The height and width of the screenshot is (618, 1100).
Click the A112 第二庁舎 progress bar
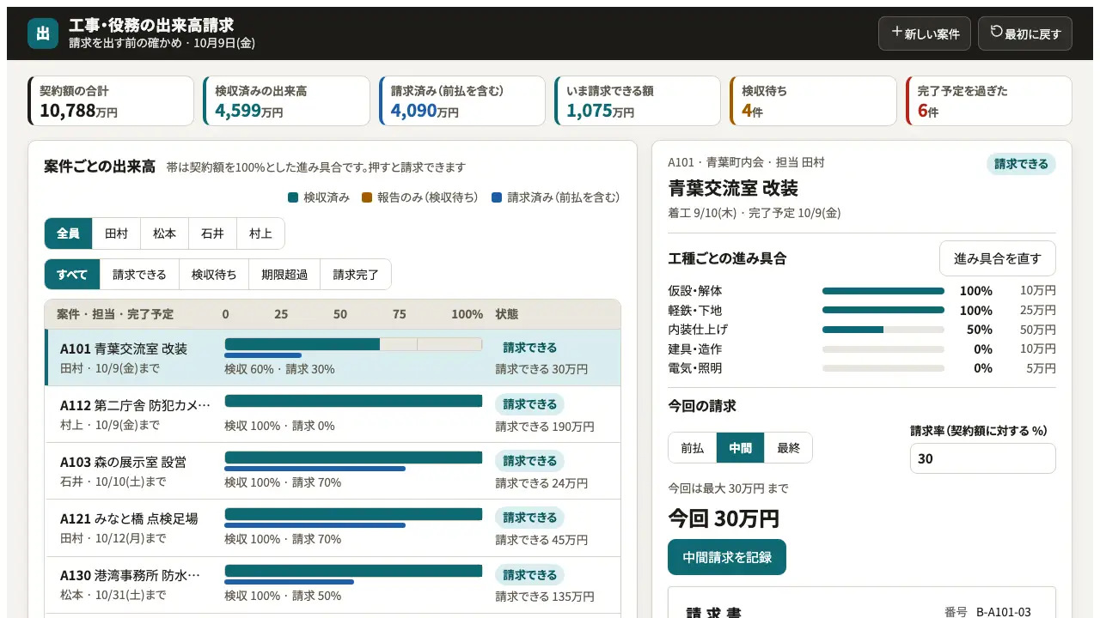[353, 401]
